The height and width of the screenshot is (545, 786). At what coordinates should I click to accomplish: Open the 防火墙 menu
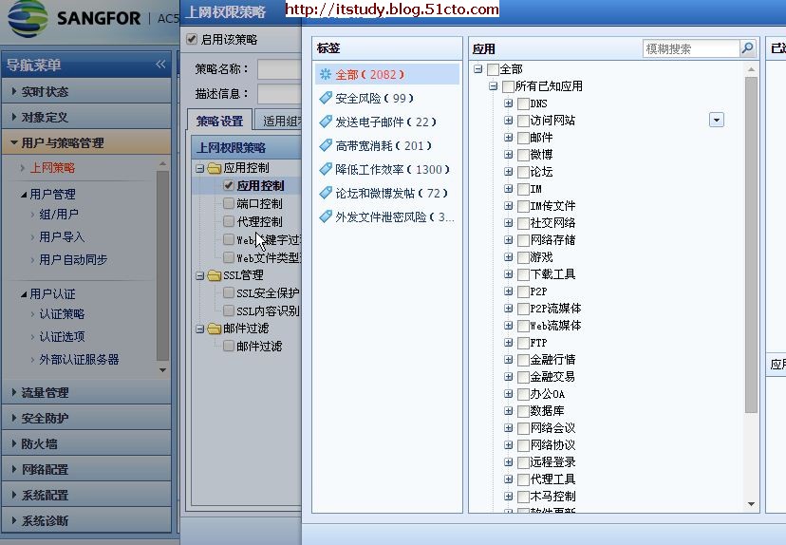click(86, 443)
